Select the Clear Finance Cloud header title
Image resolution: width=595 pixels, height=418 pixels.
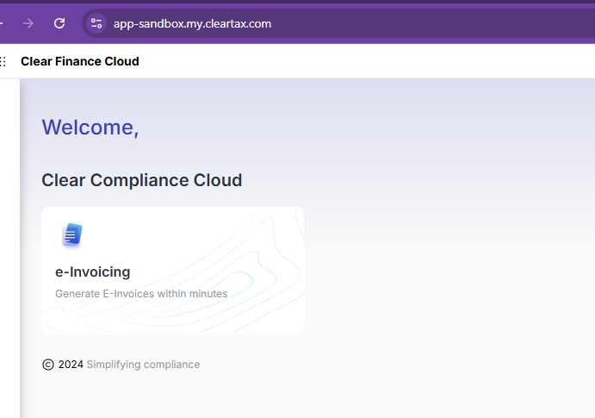pos(79,61)
